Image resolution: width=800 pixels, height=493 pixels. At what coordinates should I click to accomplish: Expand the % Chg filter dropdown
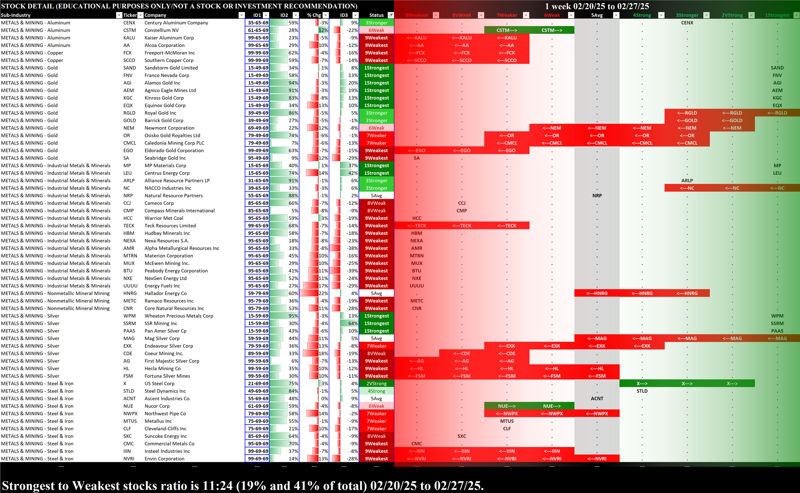pos(326,15)
